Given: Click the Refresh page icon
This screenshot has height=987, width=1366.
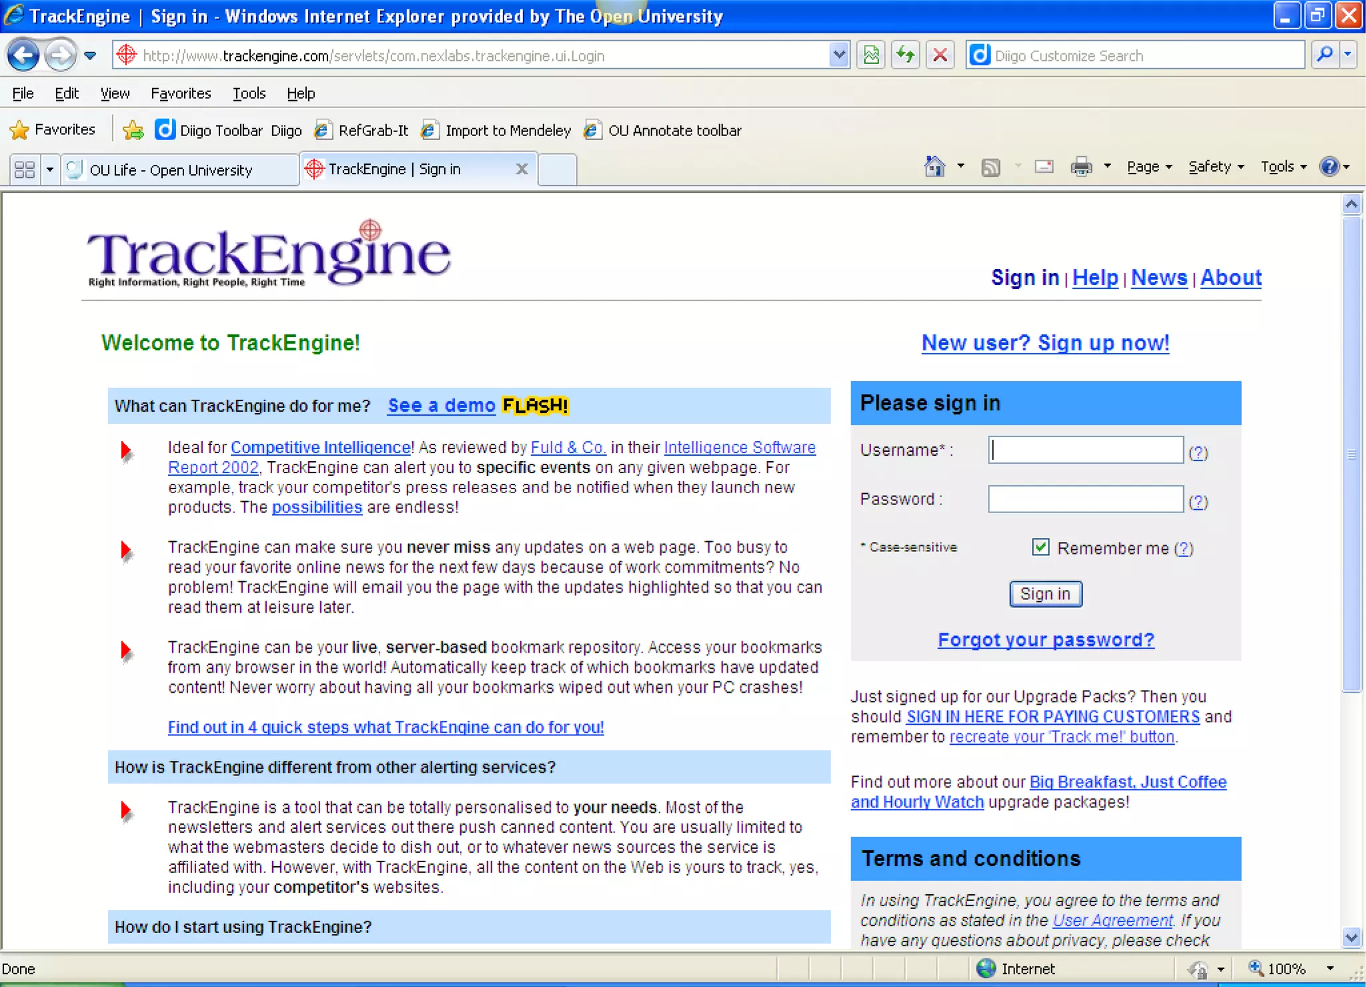Looking at the screenshot, I should click(x=905, y=55).
